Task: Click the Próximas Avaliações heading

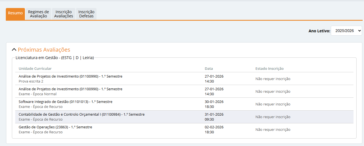Action: pos(44,50)
